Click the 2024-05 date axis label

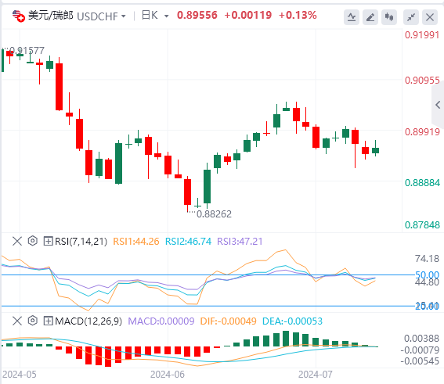(20, 375)
